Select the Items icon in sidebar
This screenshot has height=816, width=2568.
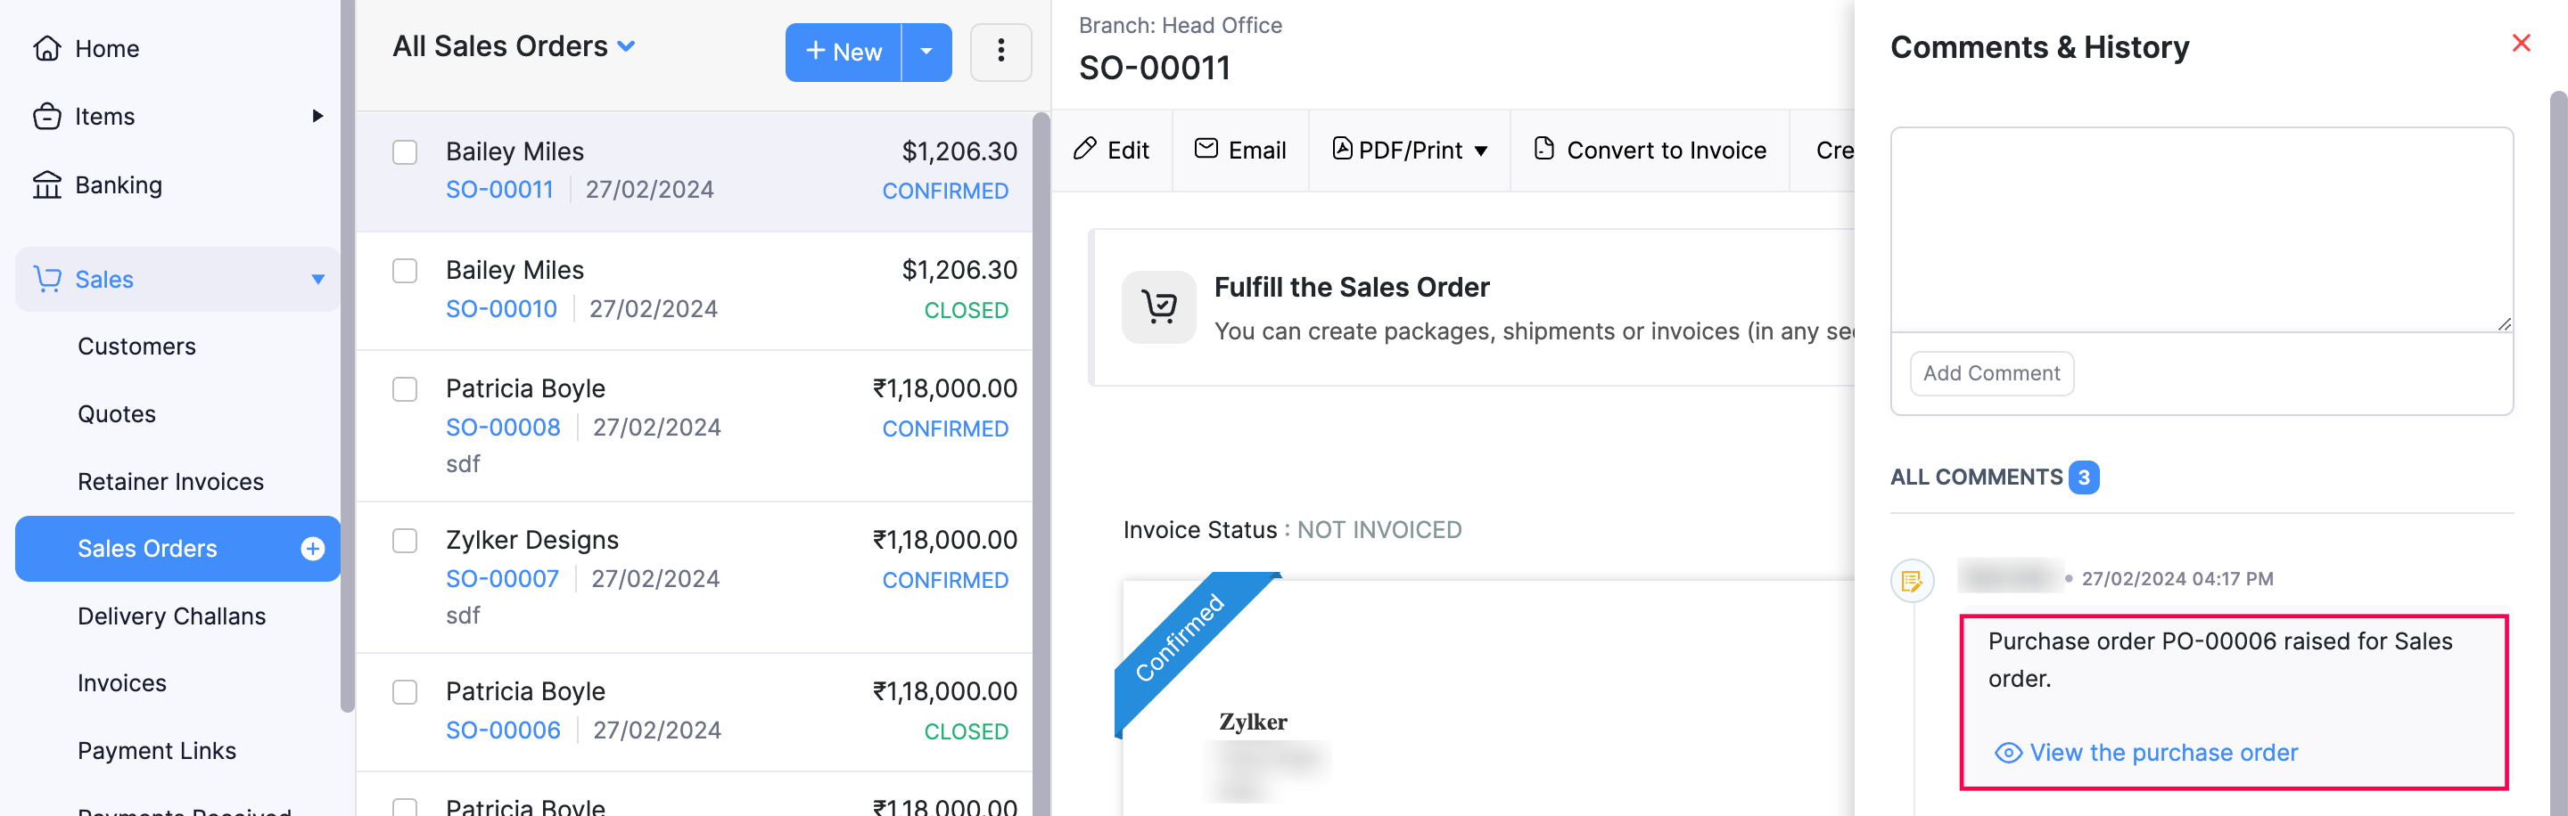(x=48, y=116)
